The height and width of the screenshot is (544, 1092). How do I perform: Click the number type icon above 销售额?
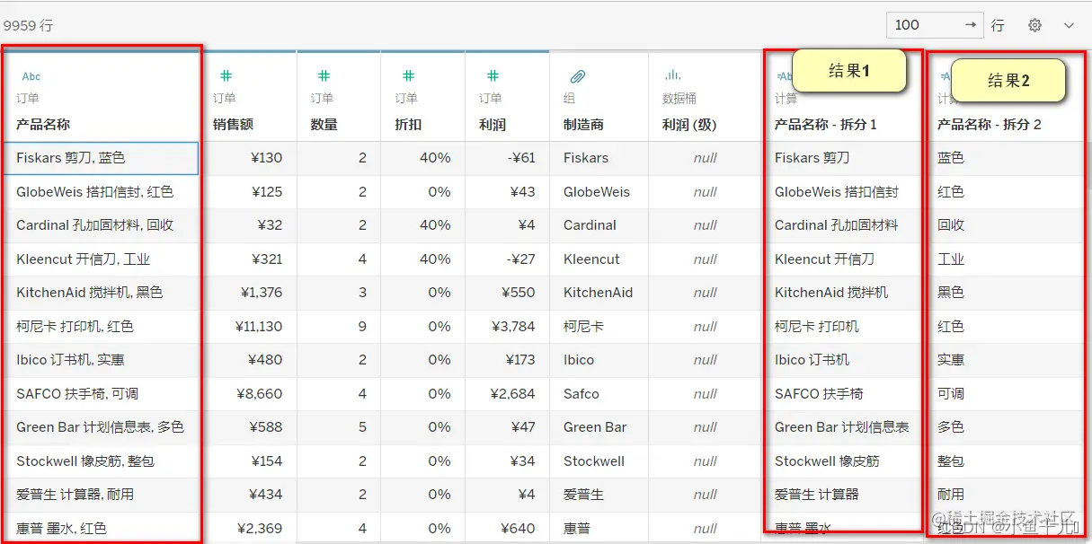[x=226, y=76]
